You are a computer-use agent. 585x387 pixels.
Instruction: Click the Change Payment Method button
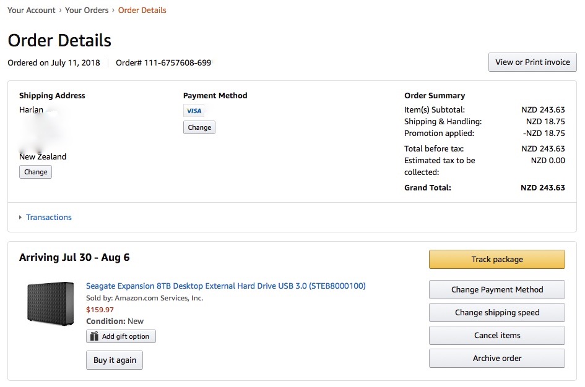[496, 289]
